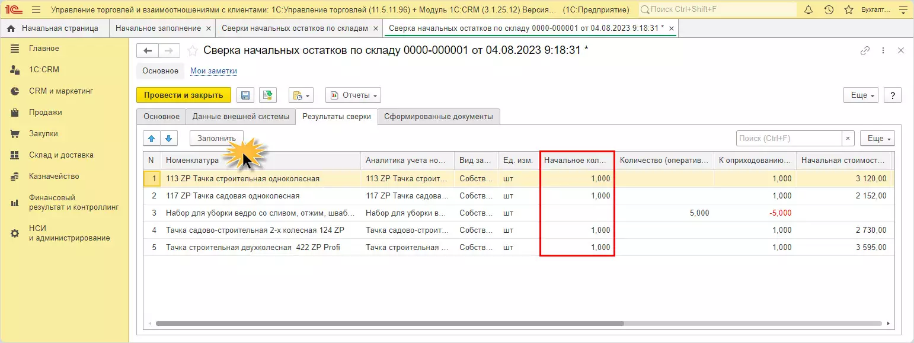
Task: Open help with question mark button
Action: [892, 95]
